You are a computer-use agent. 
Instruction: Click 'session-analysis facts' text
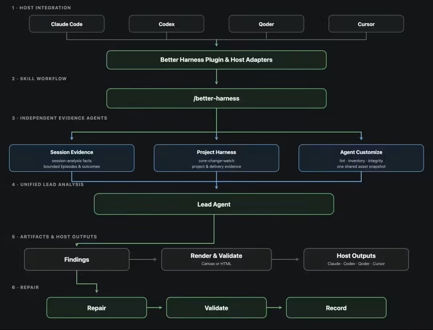[71, 161]
